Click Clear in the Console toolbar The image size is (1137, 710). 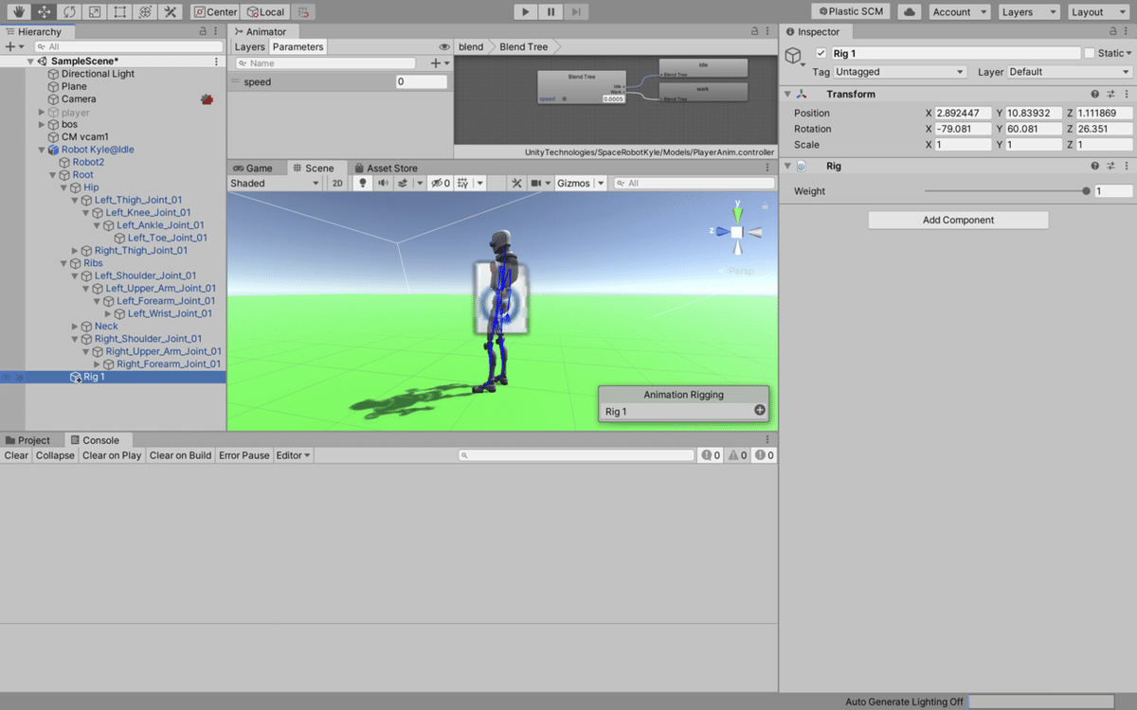(15, 455)
